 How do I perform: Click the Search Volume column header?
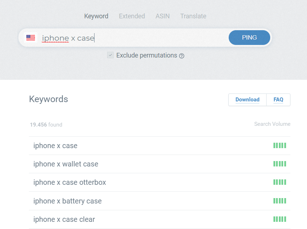tap(272, 124)
